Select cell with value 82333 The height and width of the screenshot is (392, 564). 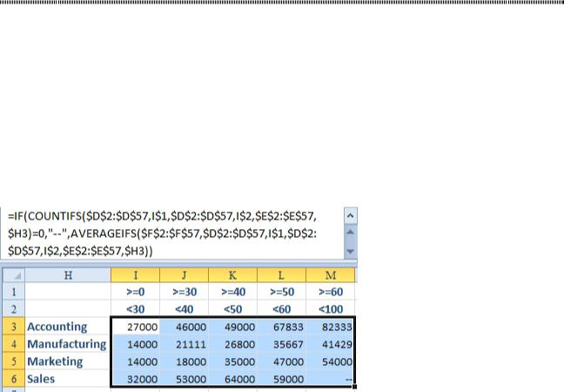click(330, 327)
